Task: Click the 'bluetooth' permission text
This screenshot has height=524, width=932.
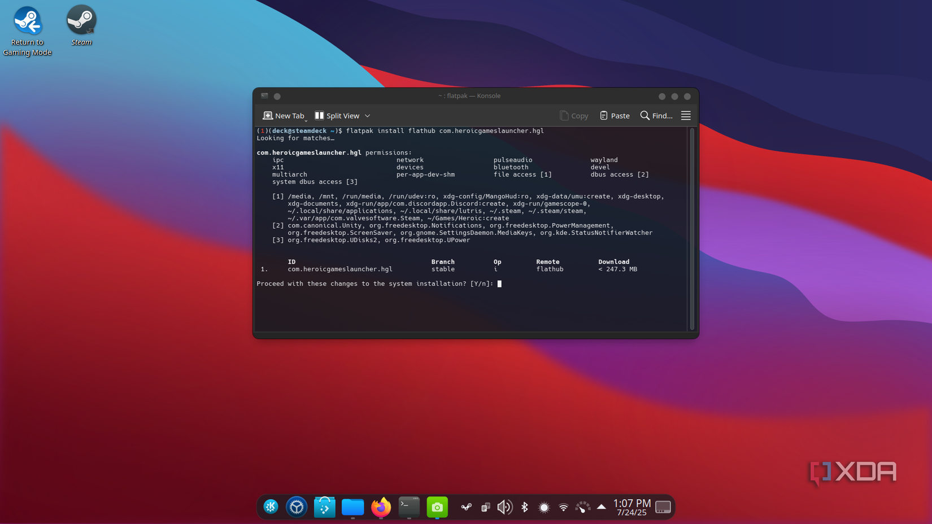Action: pyautogui.click(x=511, y=168)
